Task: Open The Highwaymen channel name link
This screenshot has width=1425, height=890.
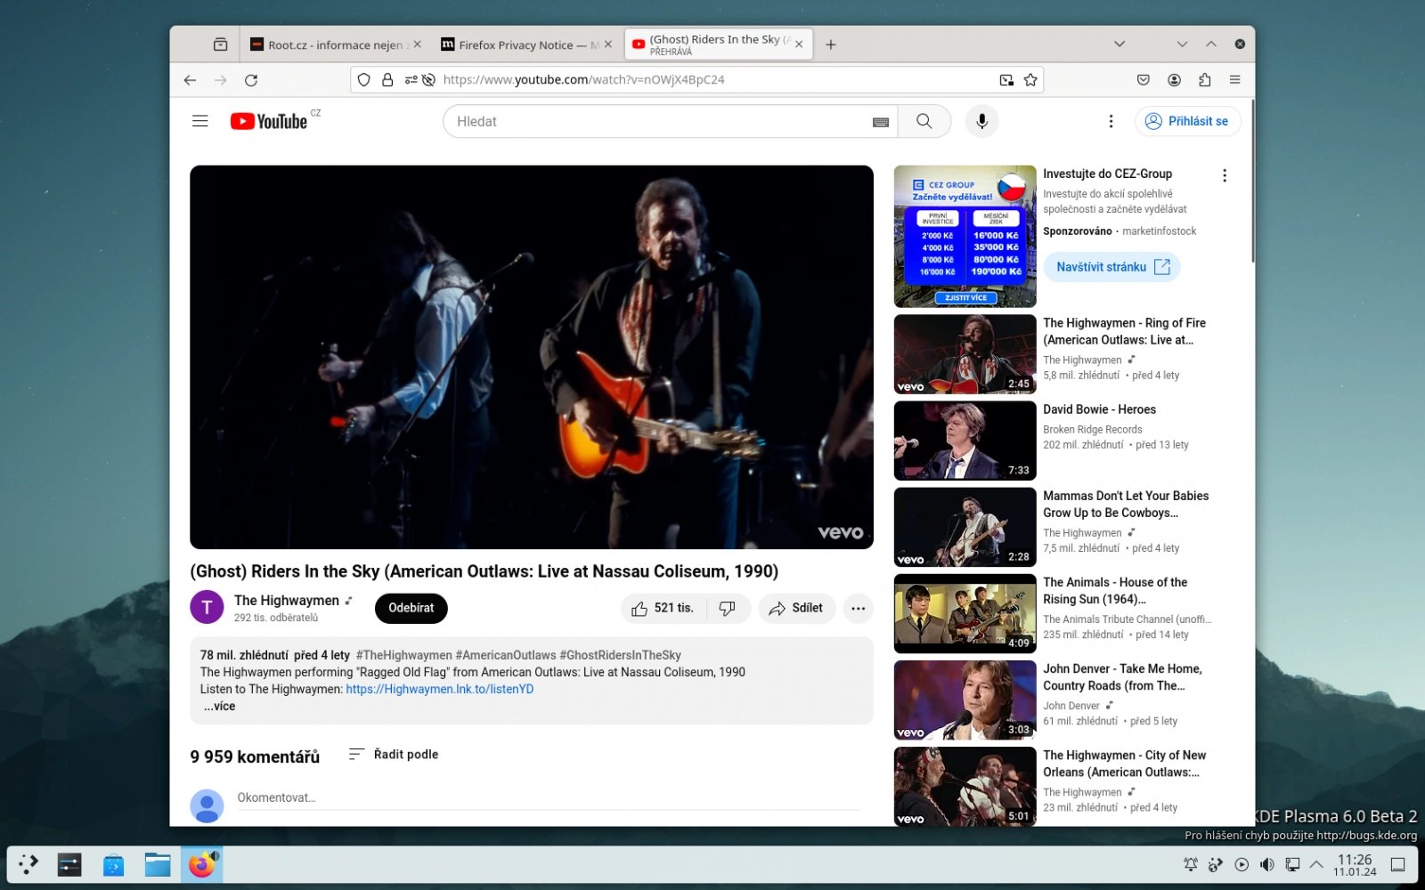Action: [x=287, y=601]
